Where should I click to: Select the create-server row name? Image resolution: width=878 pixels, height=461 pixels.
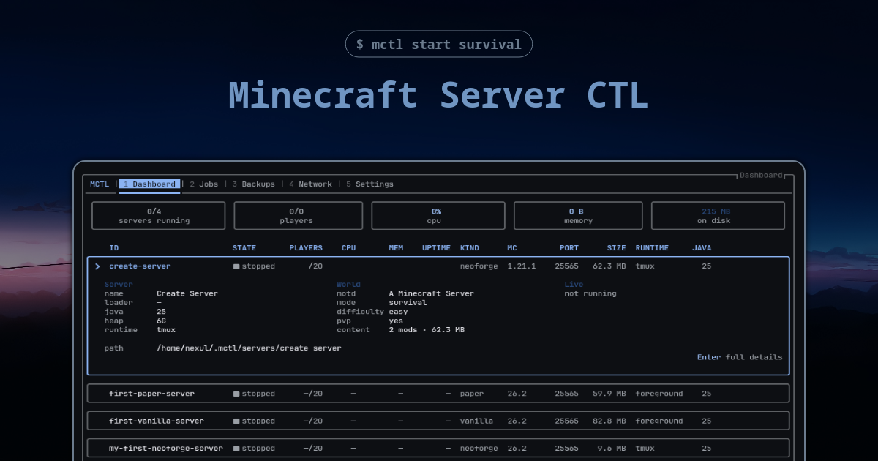point(140,266)
